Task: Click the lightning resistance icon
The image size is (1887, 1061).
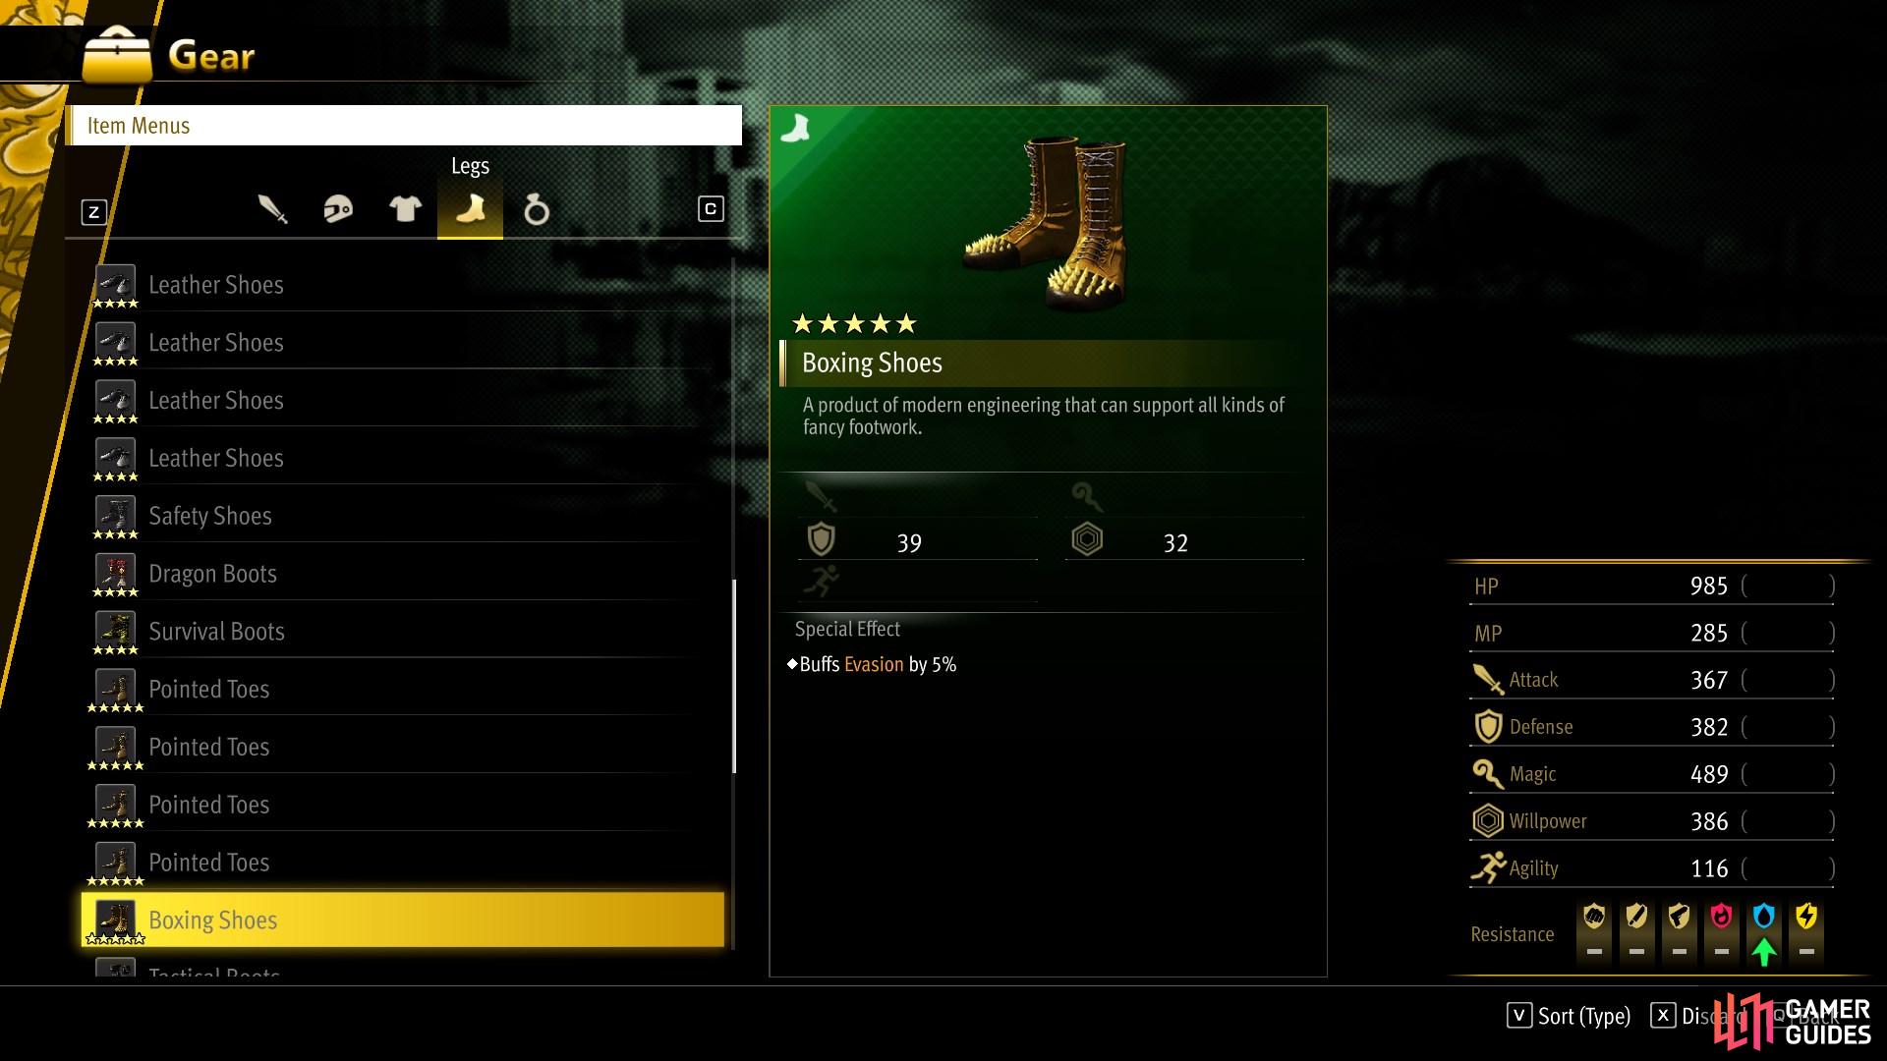Action: tap(1806, 918)
